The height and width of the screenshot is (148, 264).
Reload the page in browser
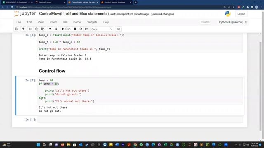[x=12, y=7]
